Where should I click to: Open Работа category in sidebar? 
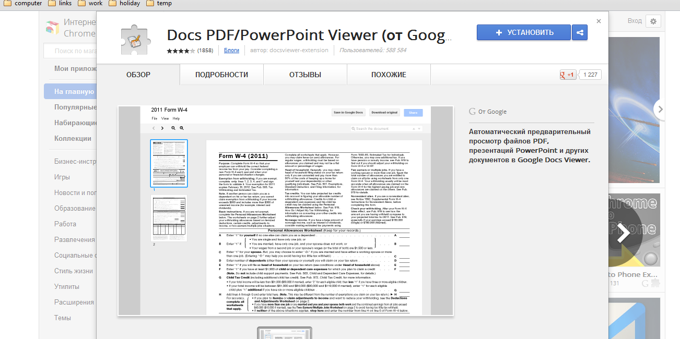tap(65, 224)
